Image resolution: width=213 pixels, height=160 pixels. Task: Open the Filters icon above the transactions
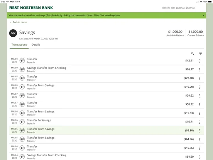(201, 53)
